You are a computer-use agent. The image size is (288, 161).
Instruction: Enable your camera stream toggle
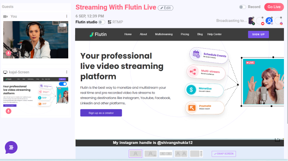coord(63,25)
